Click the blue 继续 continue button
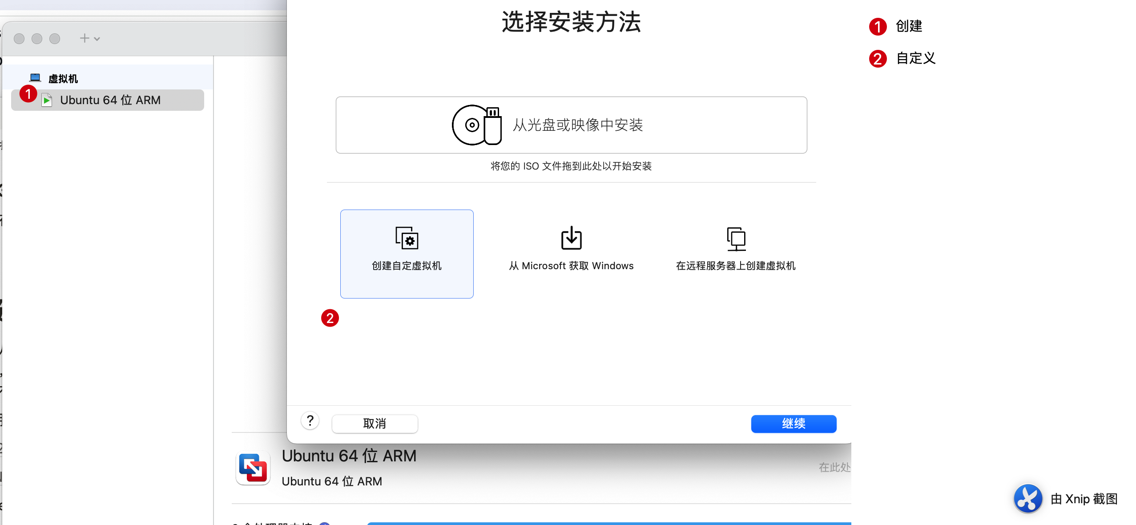The image size is (1136, 525). point(794,424)
